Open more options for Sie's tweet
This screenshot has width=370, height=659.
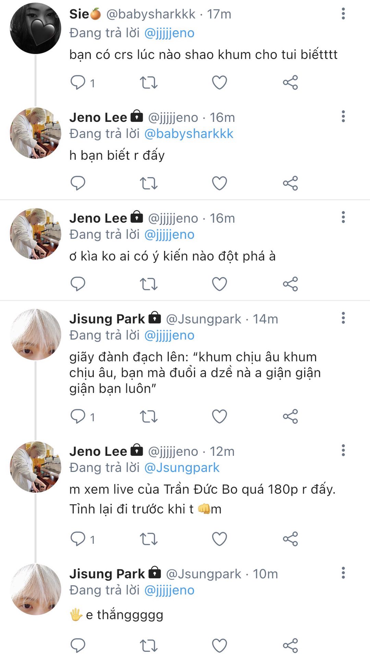(343, 14)
